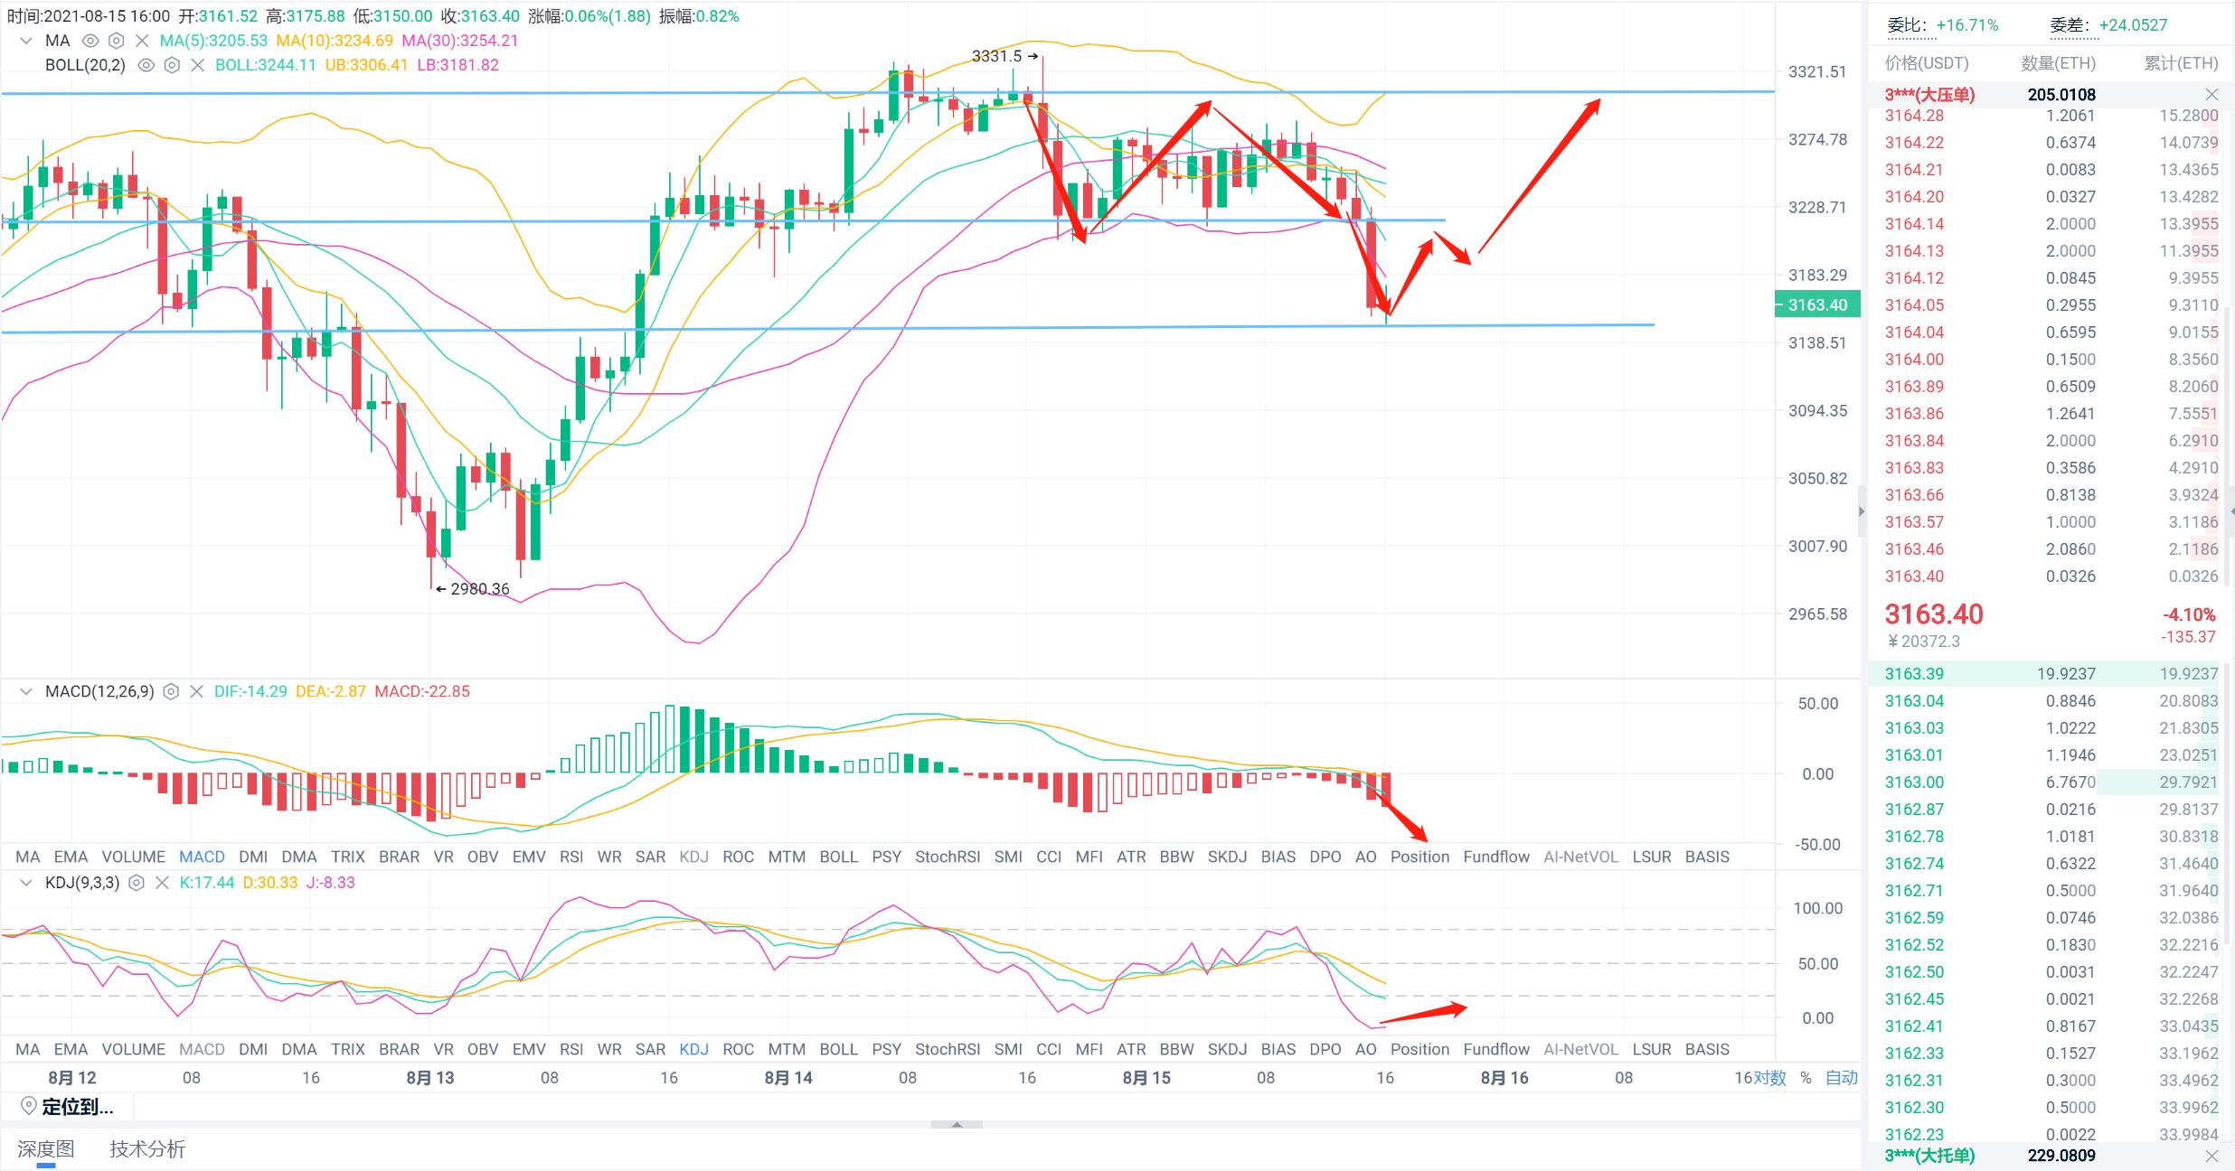Collapse the MA indicator chevron
The height and width of the screenshot is (1171, 2235).
point(27,41)
